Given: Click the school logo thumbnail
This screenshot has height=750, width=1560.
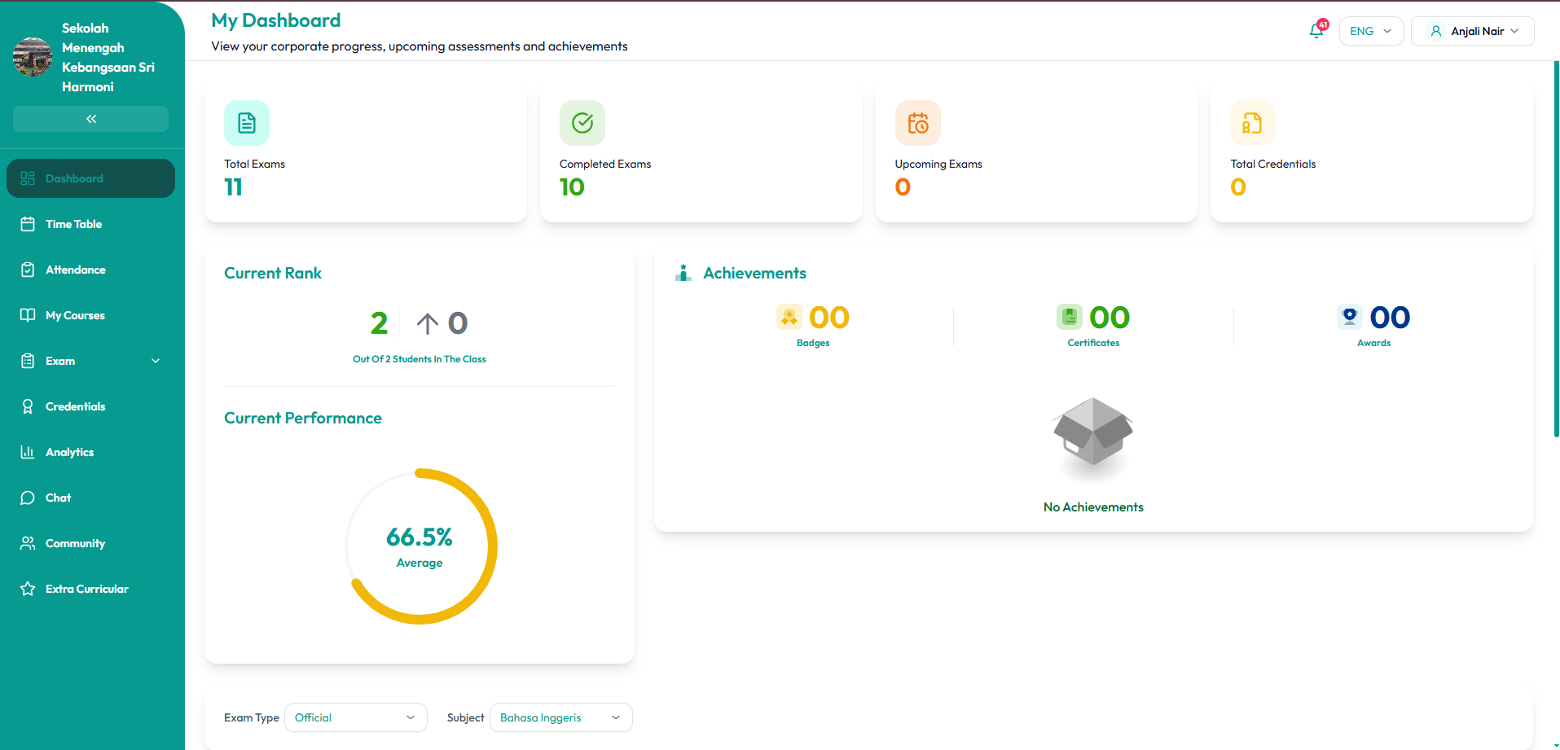Looking at the screenshot, I should (33, 57).
